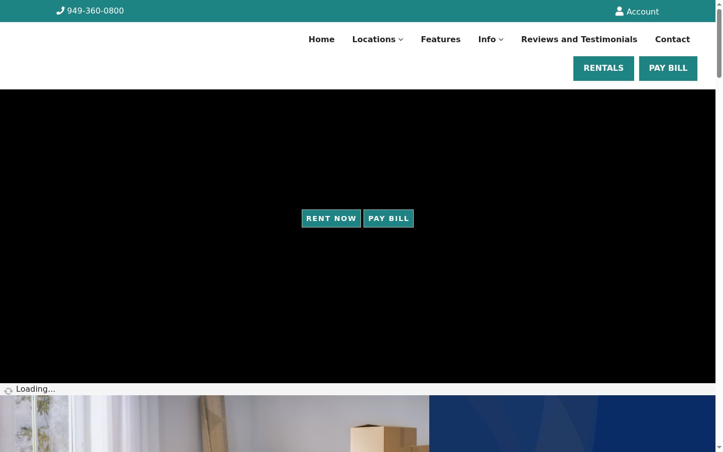Click the Account user icon
723x452 pixels.
click(620, 11)
